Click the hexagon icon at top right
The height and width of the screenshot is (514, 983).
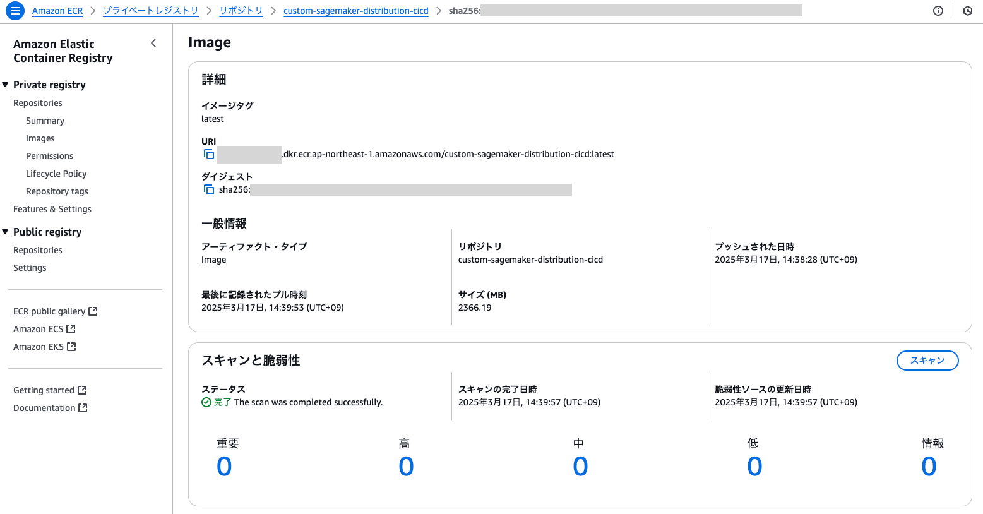pyautogui.click(x=968, y=11)
